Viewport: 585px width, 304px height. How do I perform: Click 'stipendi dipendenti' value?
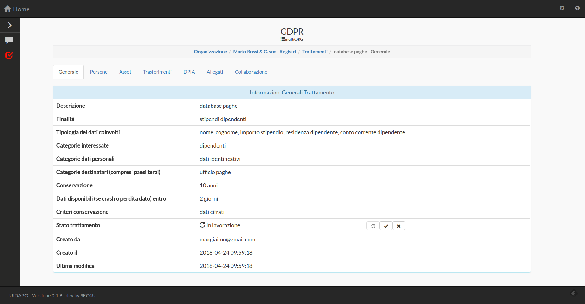click(x=223, y=119)
